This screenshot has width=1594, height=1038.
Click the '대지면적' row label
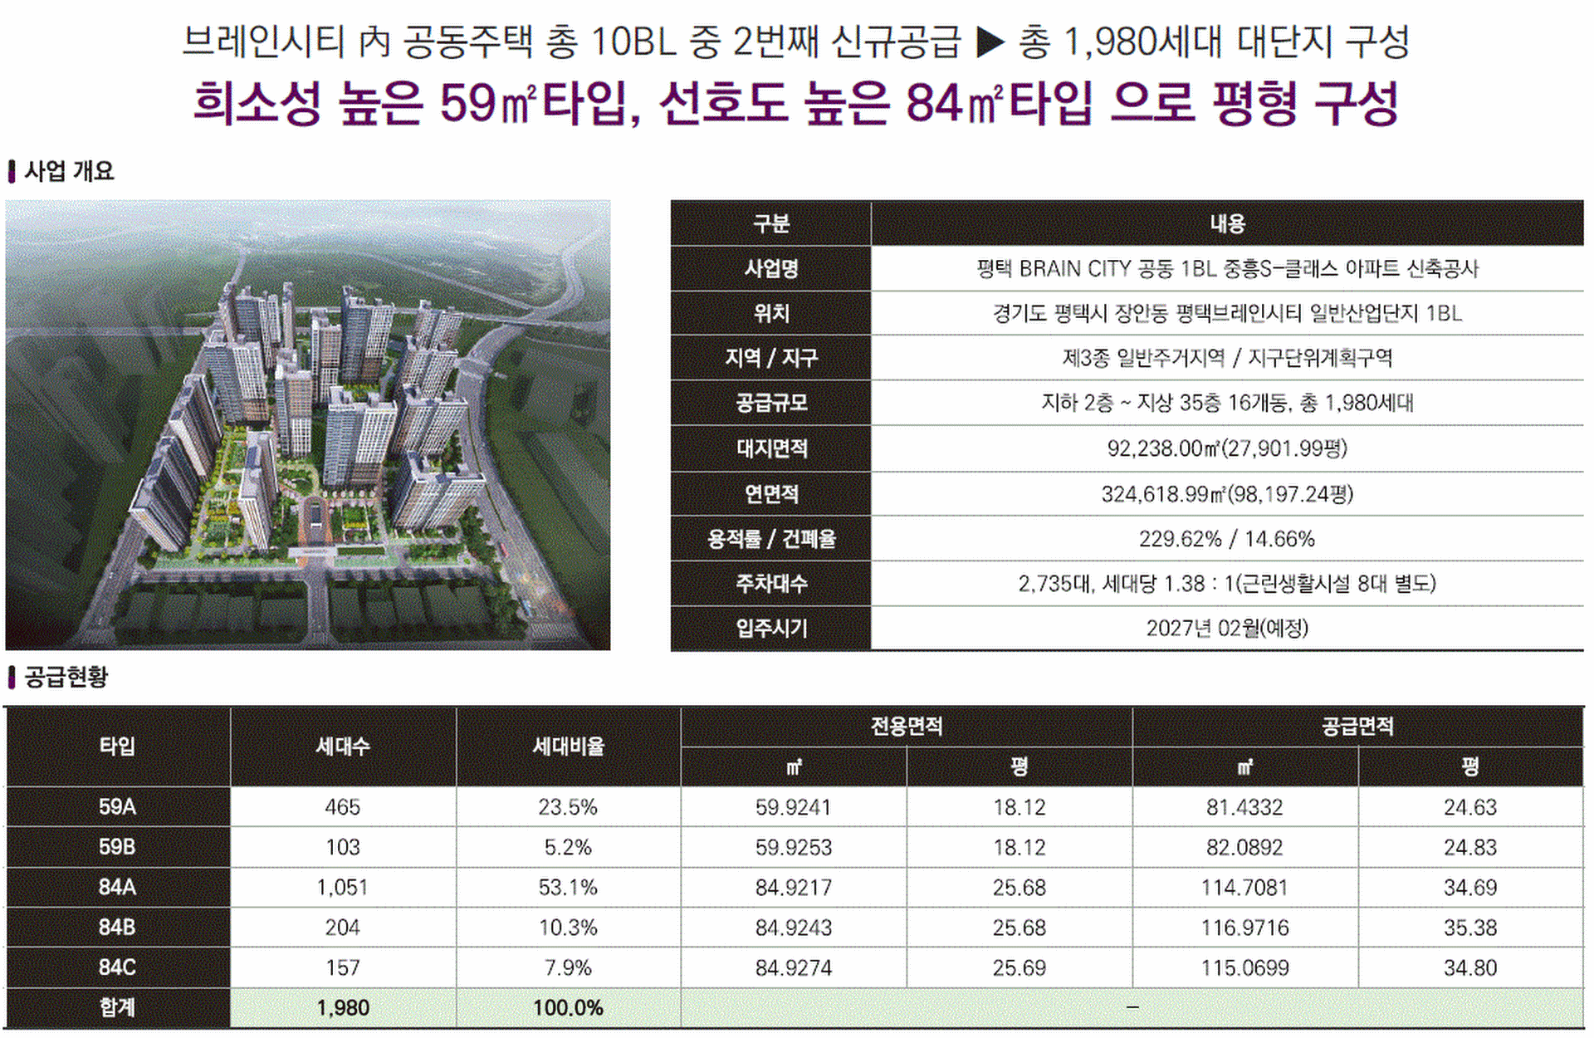[770, 448]
